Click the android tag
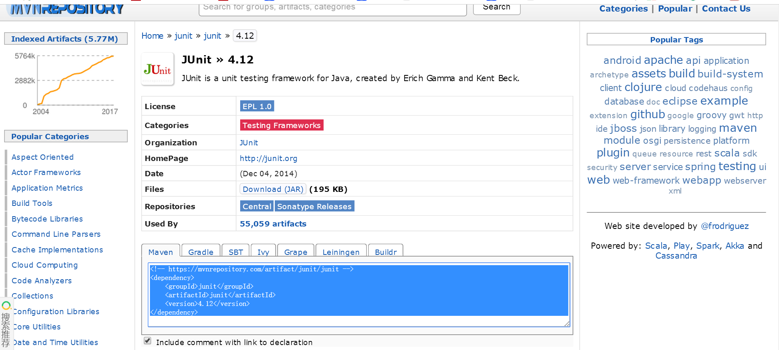This screenshot has height=350, width=779. (622, 61)
